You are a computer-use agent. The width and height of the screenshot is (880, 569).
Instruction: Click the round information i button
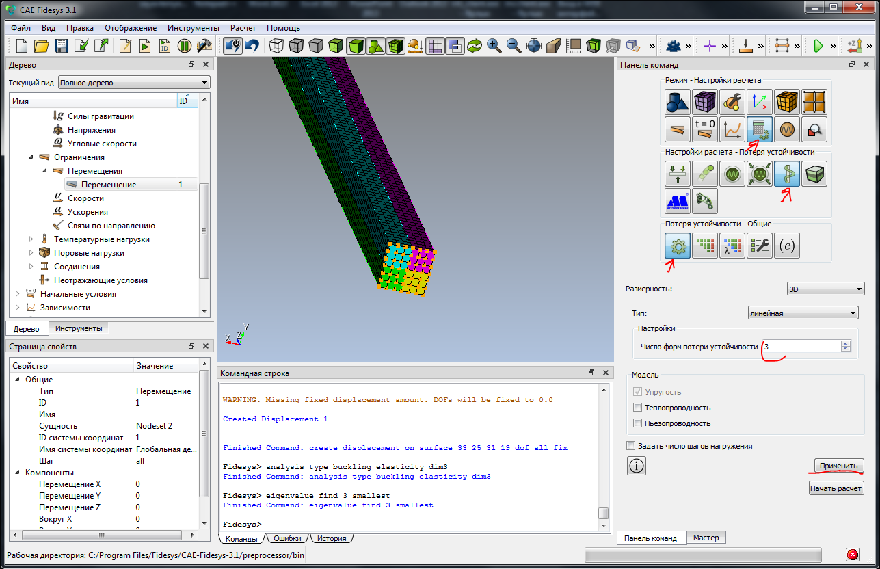pos(636,466)
